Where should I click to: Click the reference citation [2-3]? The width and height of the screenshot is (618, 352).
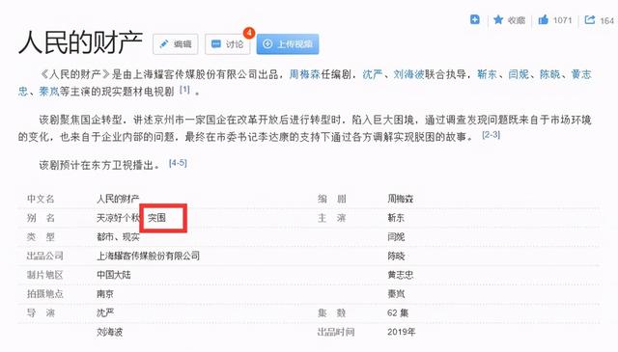(x=492, y=135)
